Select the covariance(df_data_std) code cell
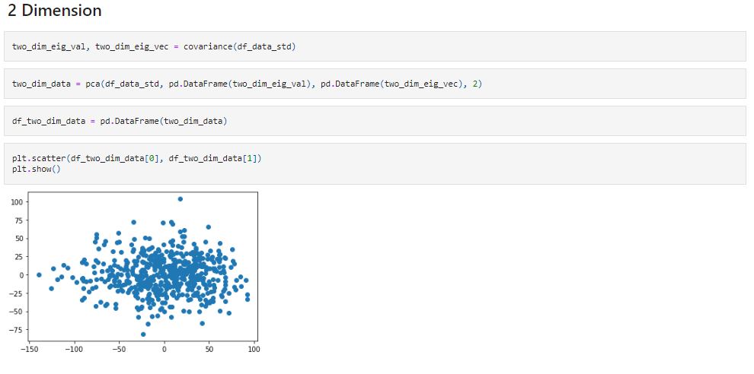Viewport: 754px width, 374px height. 375,46
